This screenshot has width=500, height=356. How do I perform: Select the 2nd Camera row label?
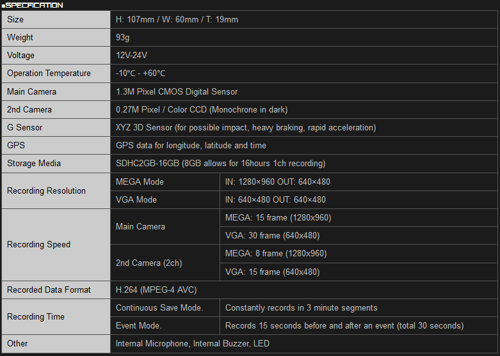tap(29, 109)
